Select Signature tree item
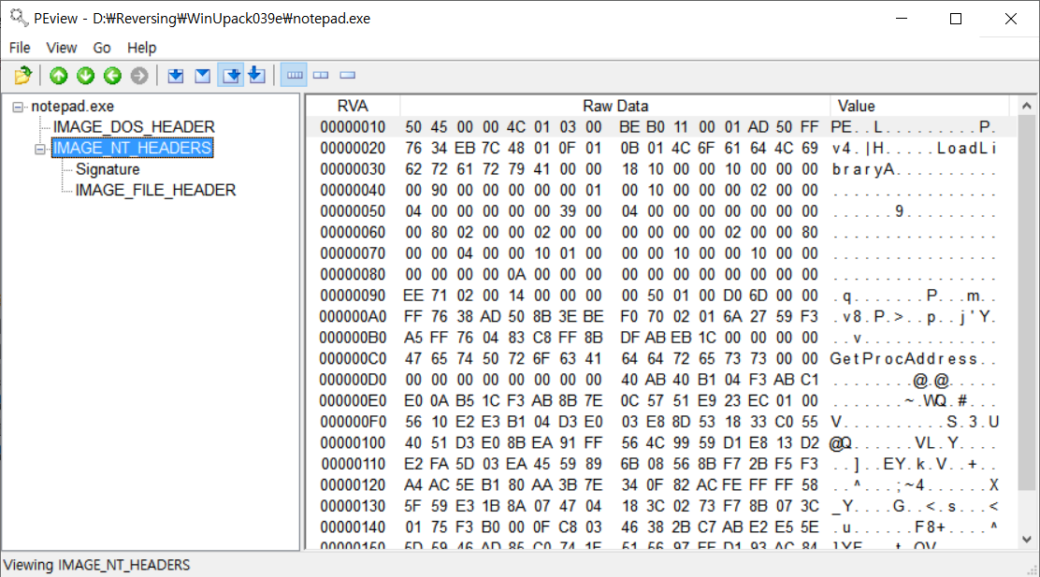This screenshot has height=577, width=1040. pos(108,169)
